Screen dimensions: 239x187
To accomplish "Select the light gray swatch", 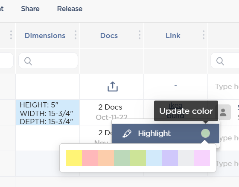I will pos(186,158).
